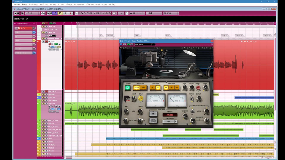The height and width of the screenshot is (160, 285).
Task: Toggle the Snap on/off icon
Action: [131, 13]
